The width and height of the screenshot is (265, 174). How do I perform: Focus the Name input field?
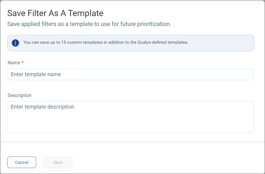(130, 74)
